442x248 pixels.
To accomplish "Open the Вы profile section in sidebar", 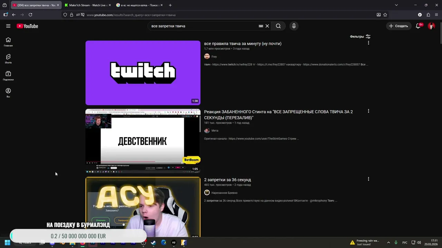I will point(8,93).
